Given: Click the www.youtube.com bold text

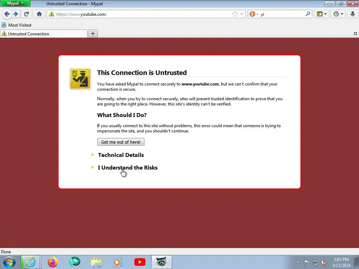Looking at the screenshot, I should 200,84.
